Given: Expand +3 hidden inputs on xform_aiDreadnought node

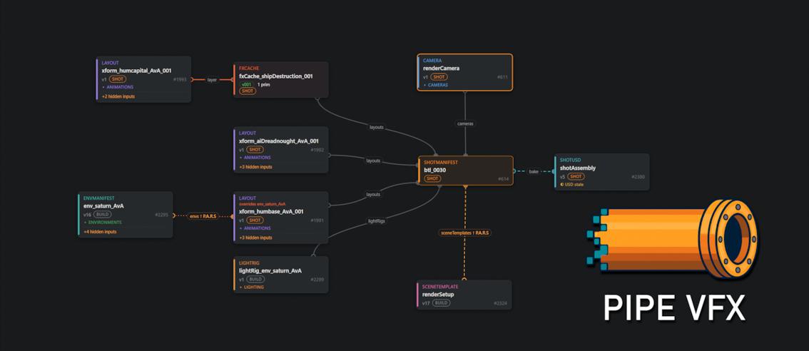Looking at the screenshot, I should 256,167.
